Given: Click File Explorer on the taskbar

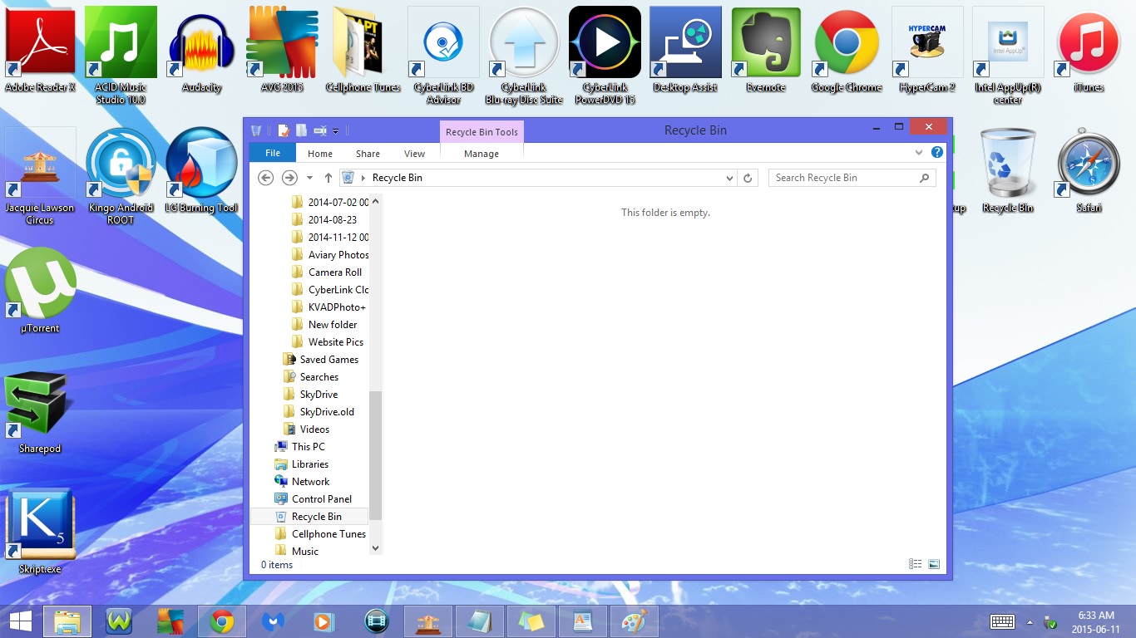Looking at the screenshot, I should [x=67, y=621].
